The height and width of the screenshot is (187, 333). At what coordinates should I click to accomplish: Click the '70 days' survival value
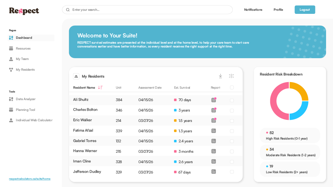[x=185, y=100]
